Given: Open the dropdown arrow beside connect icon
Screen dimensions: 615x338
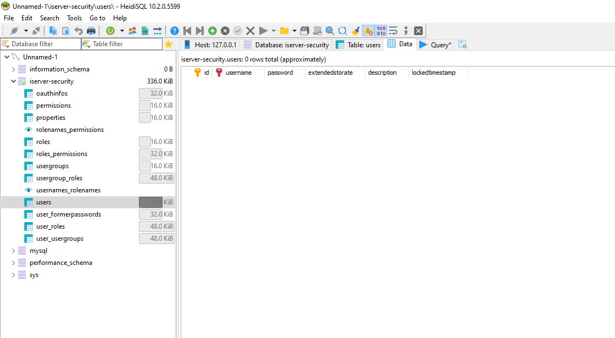Looking at the screenshot, I should 25,31.
